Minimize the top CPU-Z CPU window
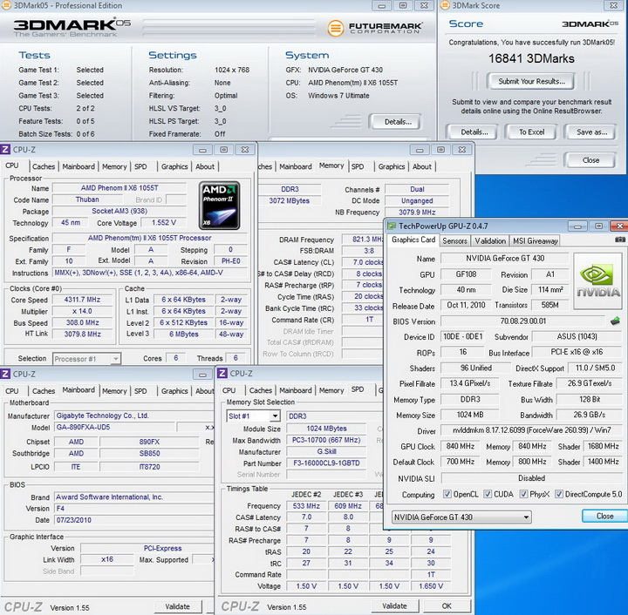Screen dimensions: 628x615 pyautogui.click(x=202, y=150)
